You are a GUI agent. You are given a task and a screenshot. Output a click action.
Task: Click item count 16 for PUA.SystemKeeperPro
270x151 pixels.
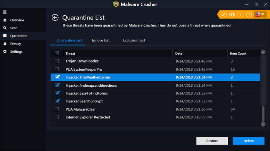click(232, 69)
